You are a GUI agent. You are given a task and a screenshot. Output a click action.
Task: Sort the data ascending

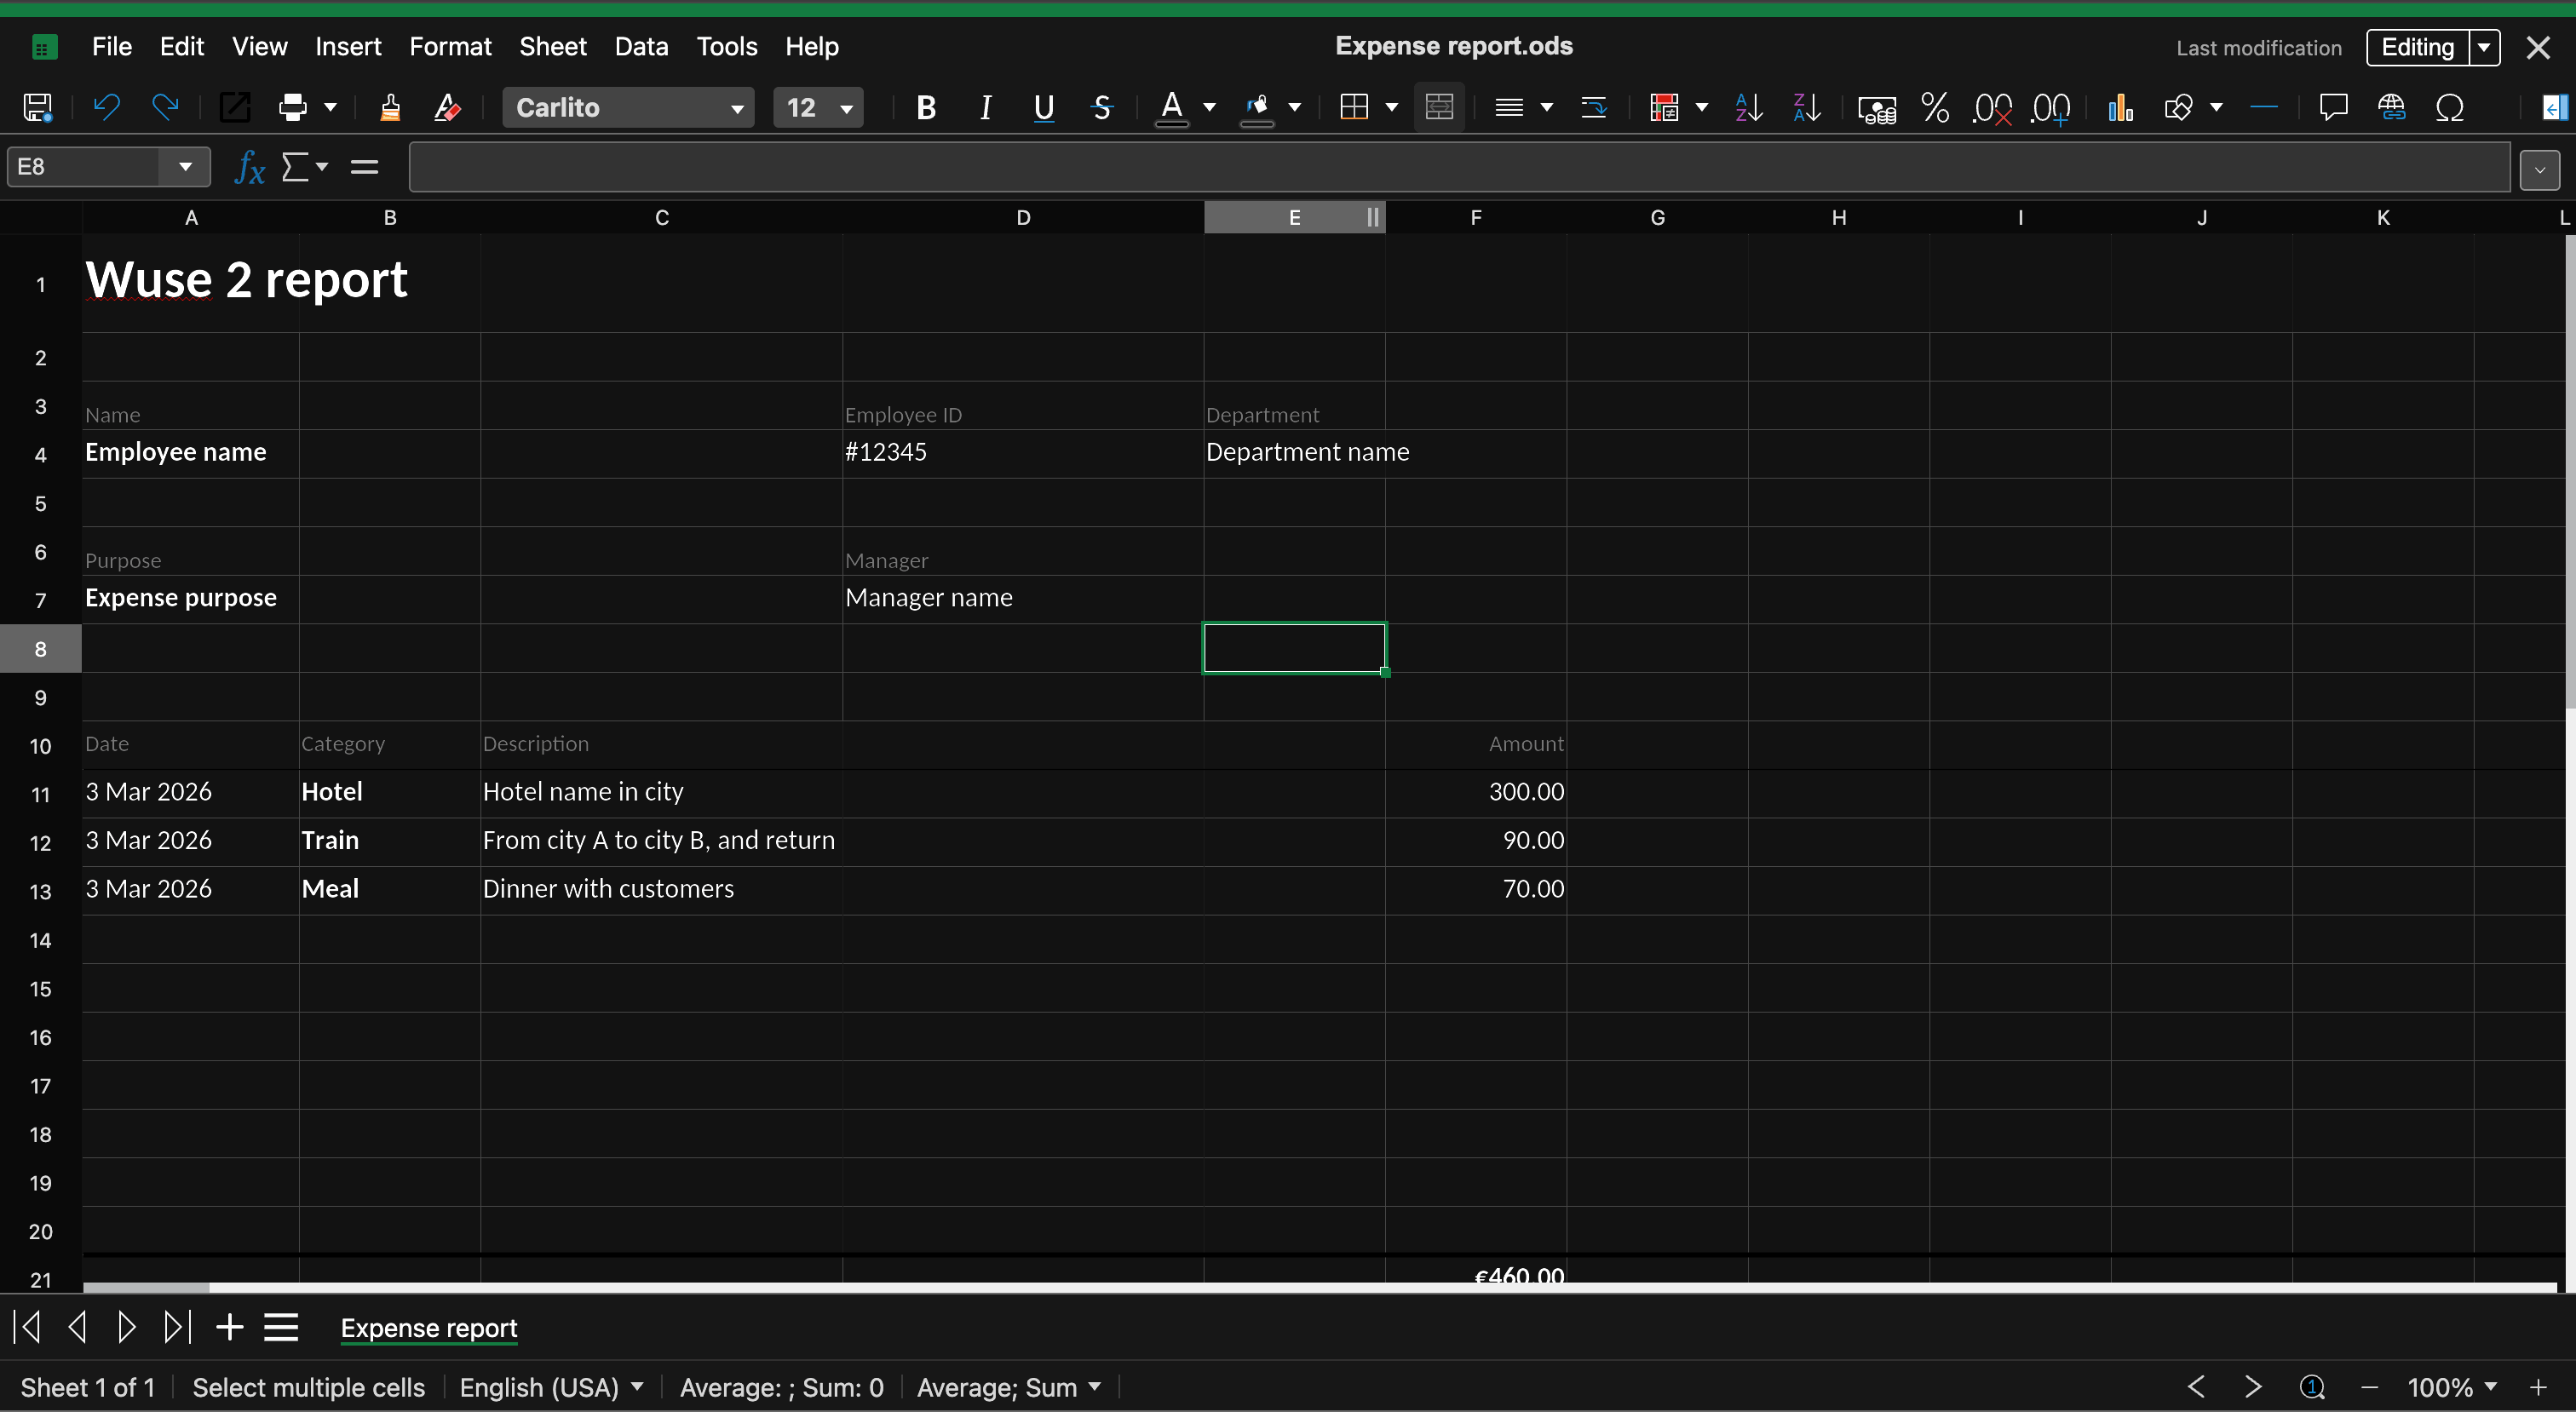[1748, 107]
